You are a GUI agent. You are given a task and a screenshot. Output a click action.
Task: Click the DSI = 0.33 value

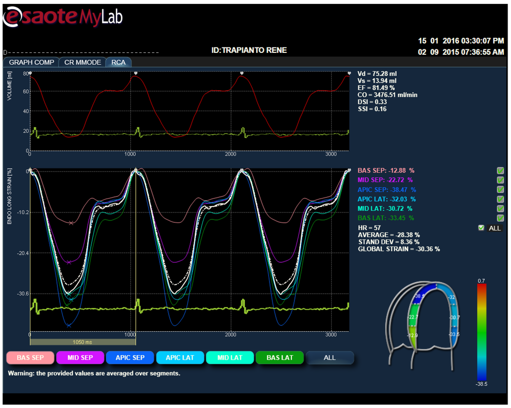click(x=372, y=102)
